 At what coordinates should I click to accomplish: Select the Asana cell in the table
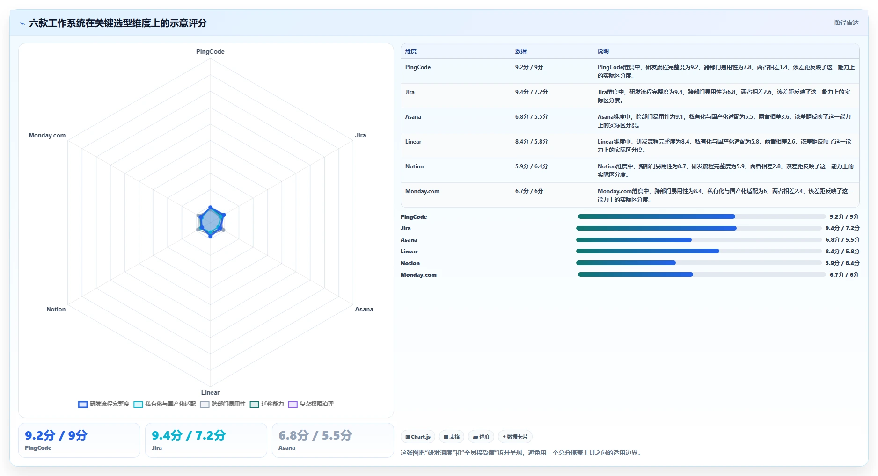[413, 117]
